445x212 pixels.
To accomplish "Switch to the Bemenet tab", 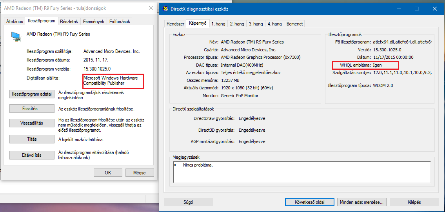I will point(294,24).
